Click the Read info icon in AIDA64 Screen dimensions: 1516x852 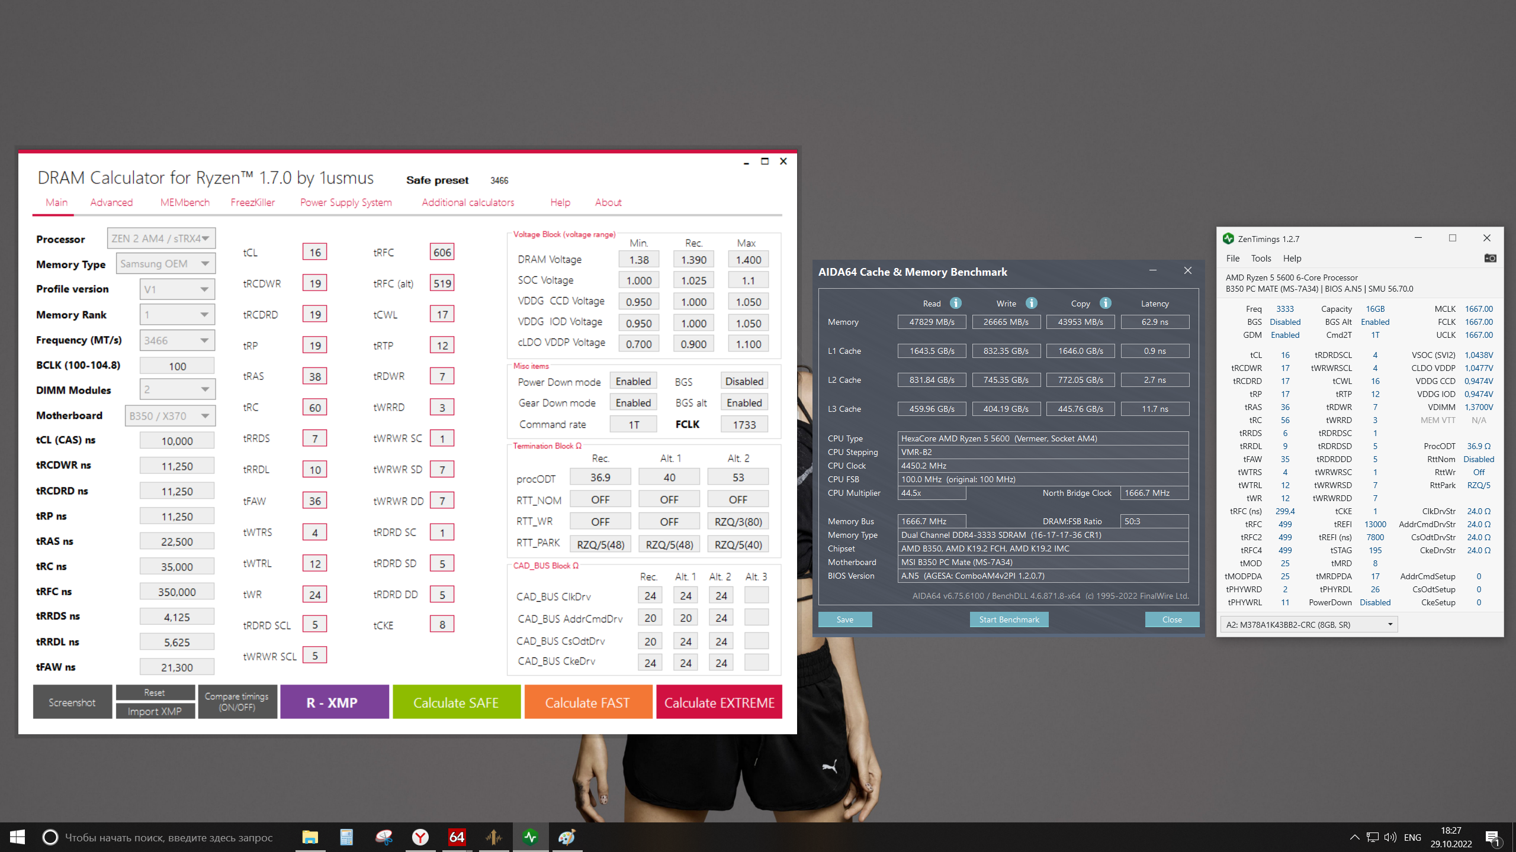pos(955,303)
